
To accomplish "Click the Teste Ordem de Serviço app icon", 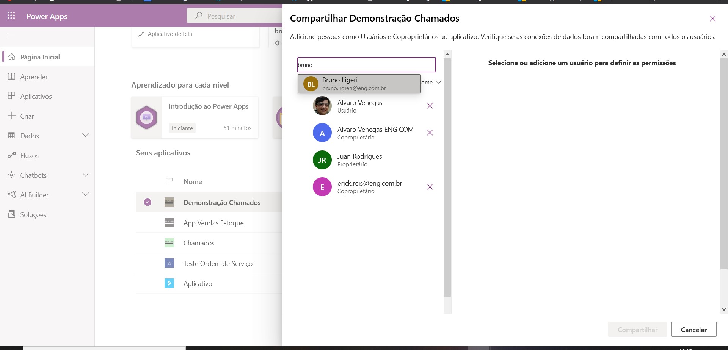I will click(169, 263).
